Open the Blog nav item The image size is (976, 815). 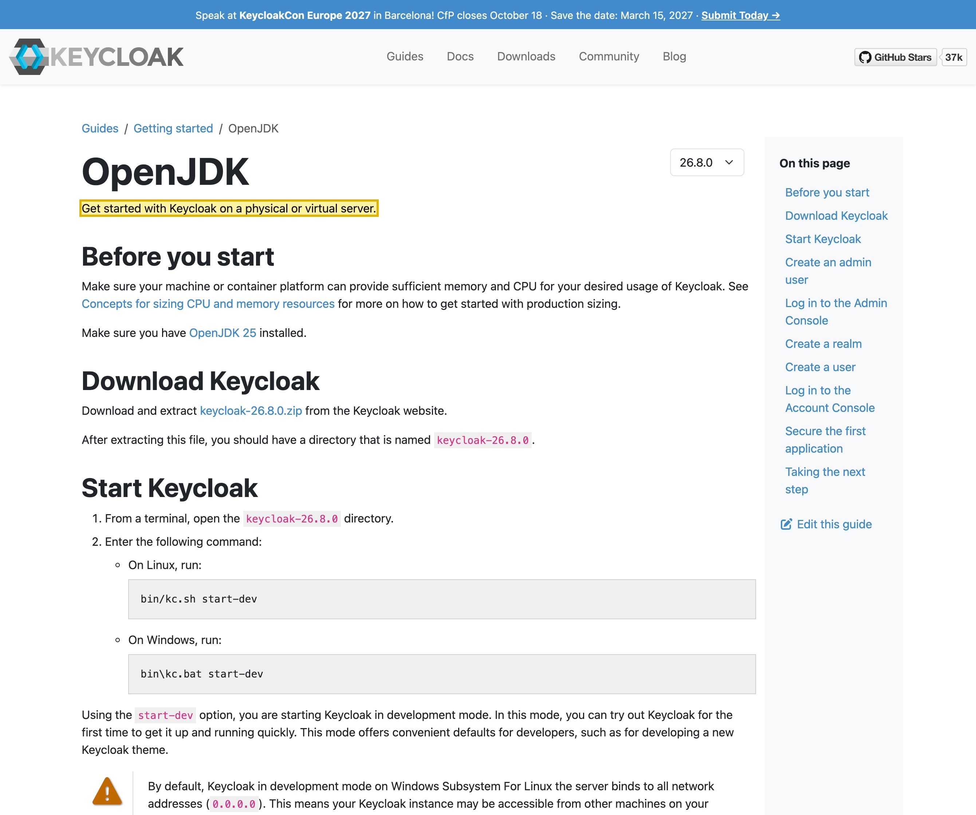coord(674,57)
